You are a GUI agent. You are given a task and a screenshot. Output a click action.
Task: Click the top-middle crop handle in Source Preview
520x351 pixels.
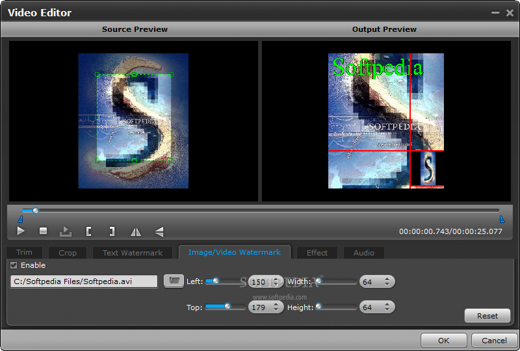[x=134, y=74]
